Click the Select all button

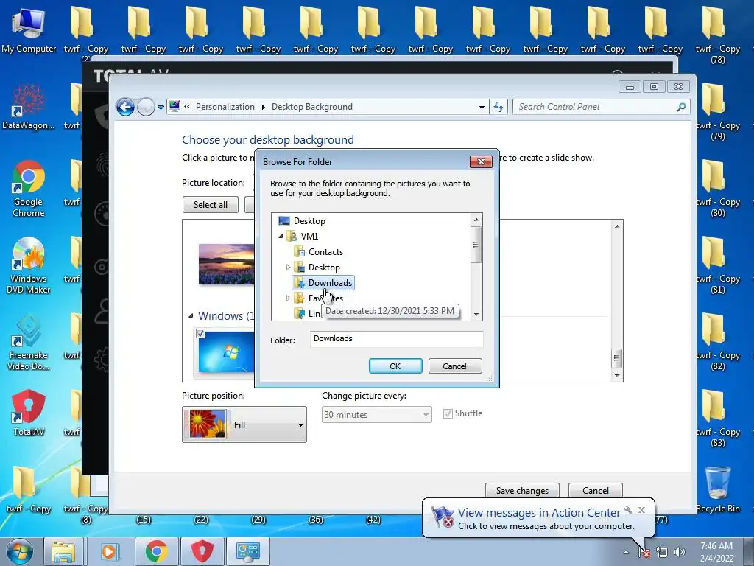click(210, 205)
